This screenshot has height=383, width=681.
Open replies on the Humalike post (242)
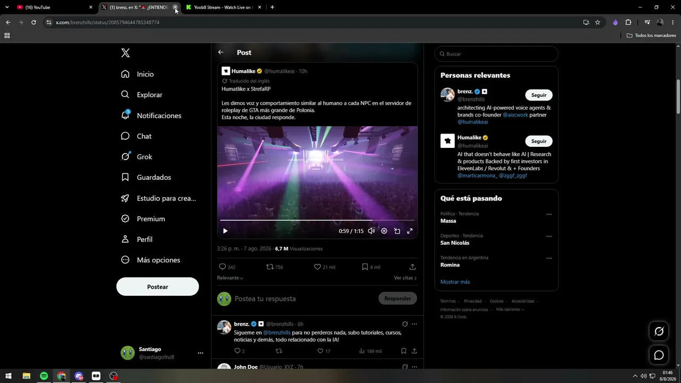(x=227, y=267)
